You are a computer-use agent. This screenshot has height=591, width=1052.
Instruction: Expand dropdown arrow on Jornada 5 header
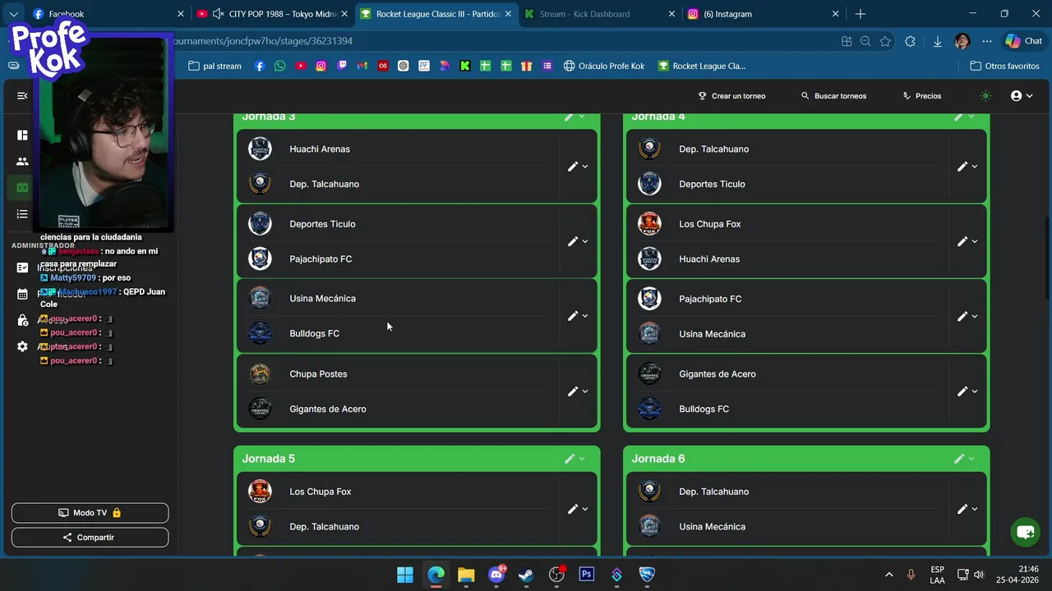click(582, 459)
